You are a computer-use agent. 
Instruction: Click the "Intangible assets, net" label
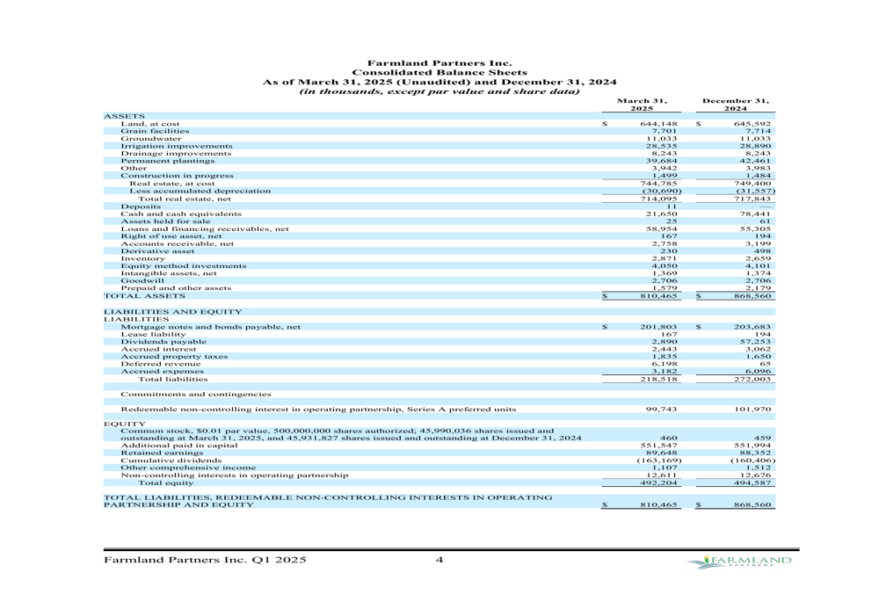click(x=168, y=273)
